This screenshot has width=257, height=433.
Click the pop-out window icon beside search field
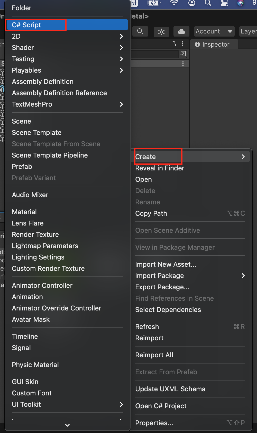[183, 54]
